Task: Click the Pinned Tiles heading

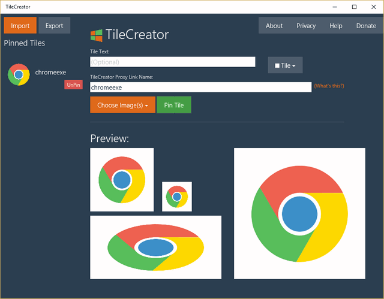Action: [25, 43]
